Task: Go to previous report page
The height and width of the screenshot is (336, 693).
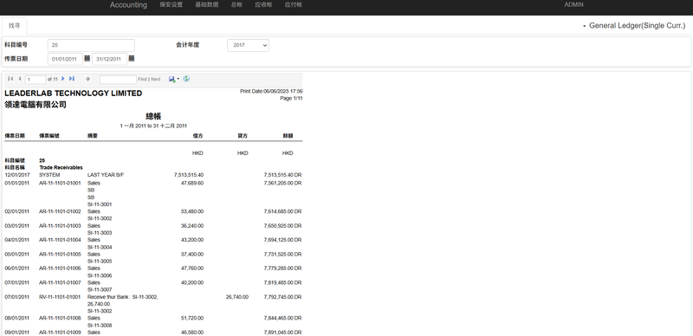Action: pyautogui.click(x=19, y=79)
